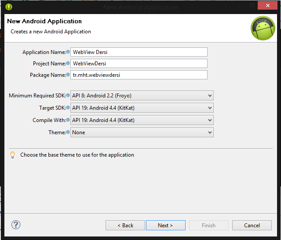Click the info icon beside Project Name

[x=68, y=63]
